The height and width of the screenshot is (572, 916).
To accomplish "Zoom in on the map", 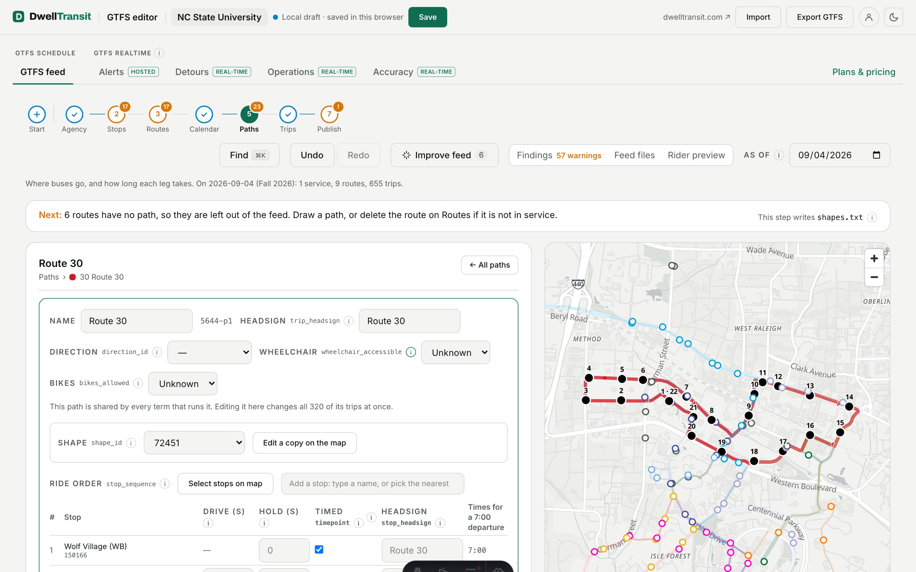I will coord(874,259).
